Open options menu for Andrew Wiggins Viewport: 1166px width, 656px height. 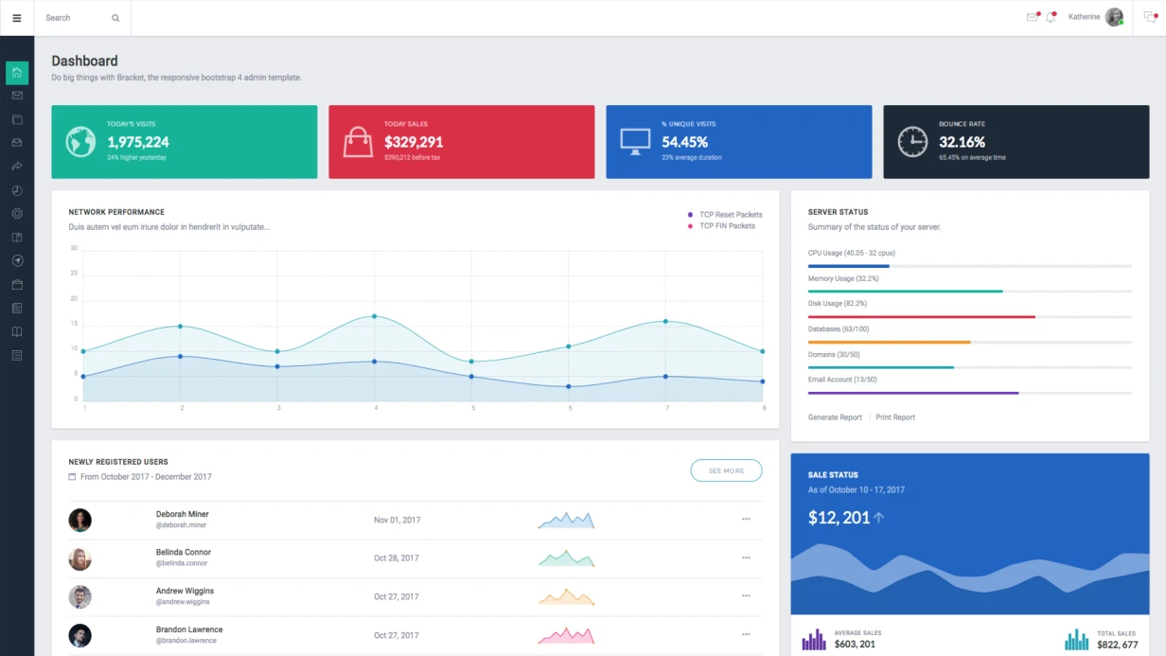click(746, 595)
